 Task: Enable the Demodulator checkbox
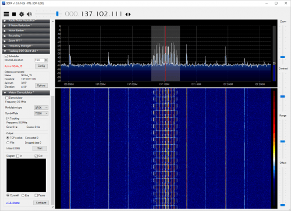click(x=7, y=98)
